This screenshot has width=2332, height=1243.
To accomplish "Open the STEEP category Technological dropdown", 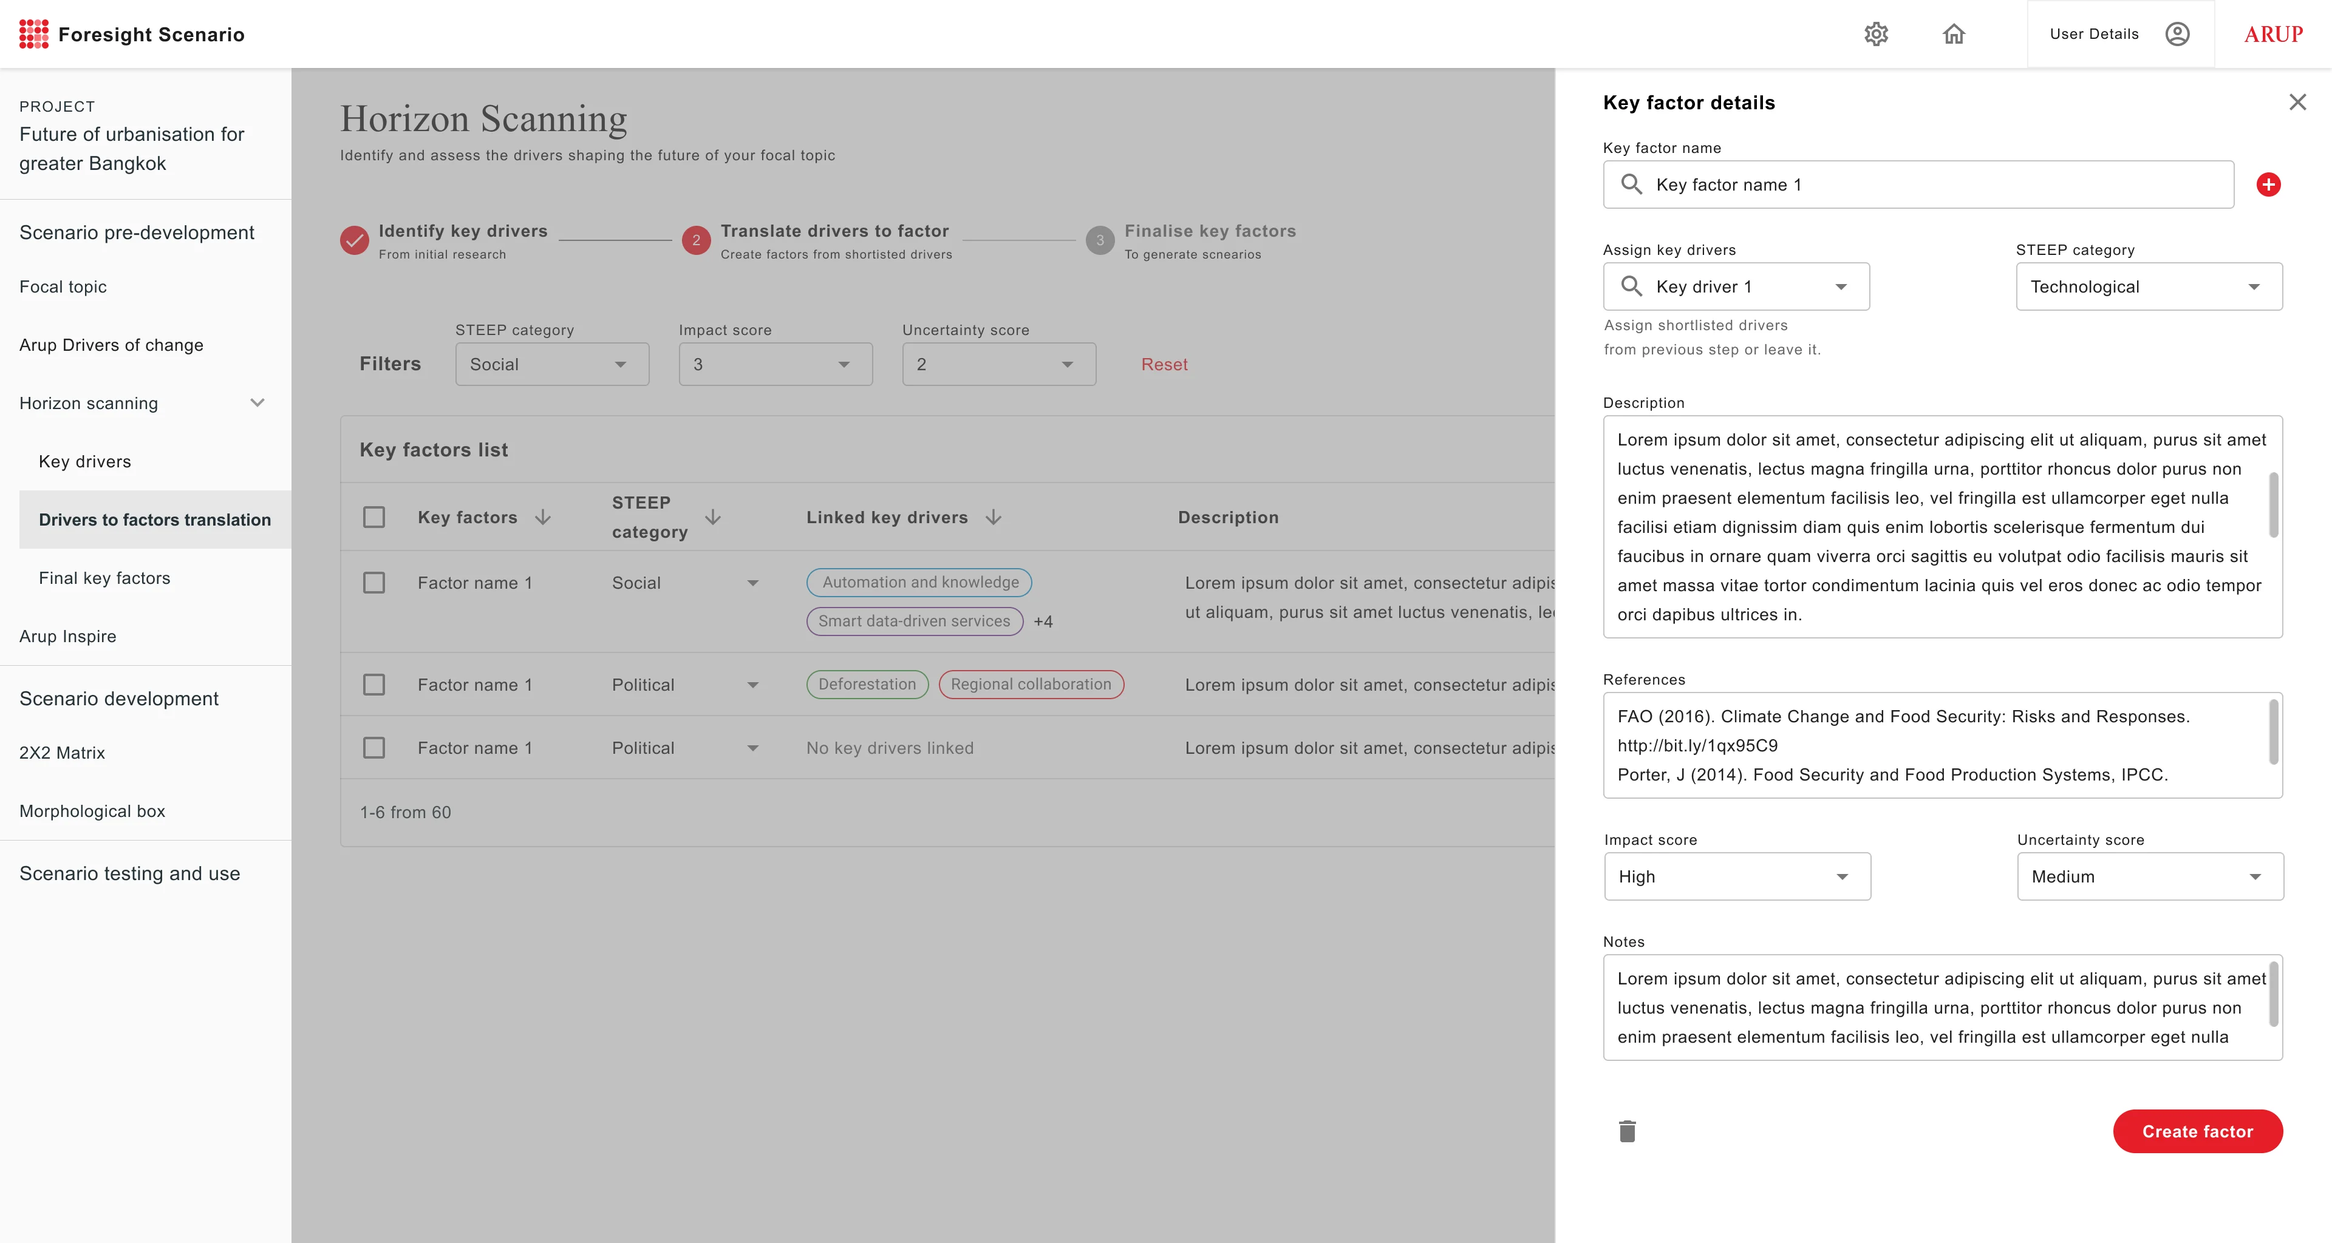I will click(x=2148, y=287).
